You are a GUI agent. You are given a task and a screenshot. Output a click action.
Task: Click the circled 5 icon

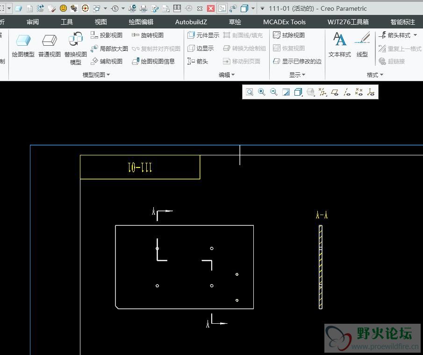point(115,8)
